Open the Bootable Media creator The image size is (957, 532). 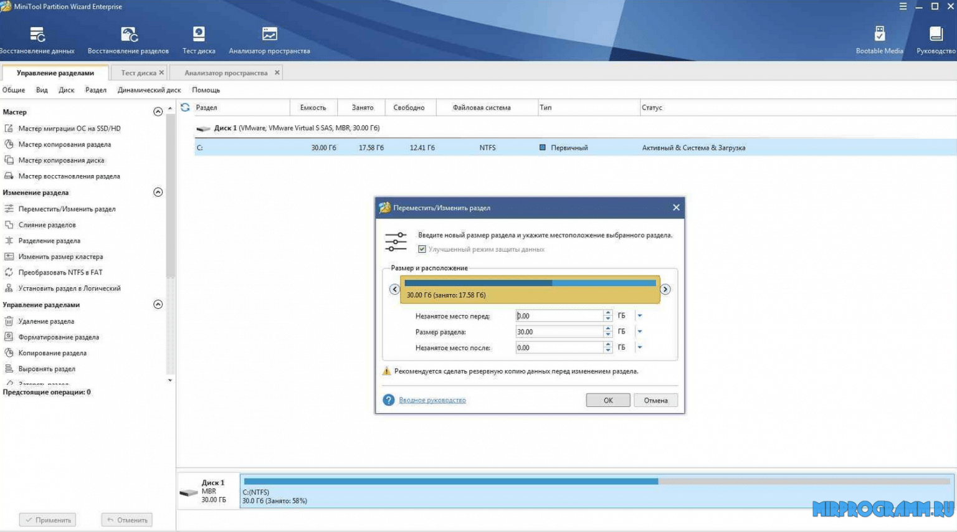click(x=879, y=40)
